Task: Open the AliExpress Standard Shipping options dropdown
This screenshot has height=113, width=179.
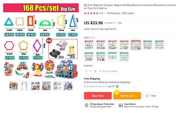Action: [131, 82]
